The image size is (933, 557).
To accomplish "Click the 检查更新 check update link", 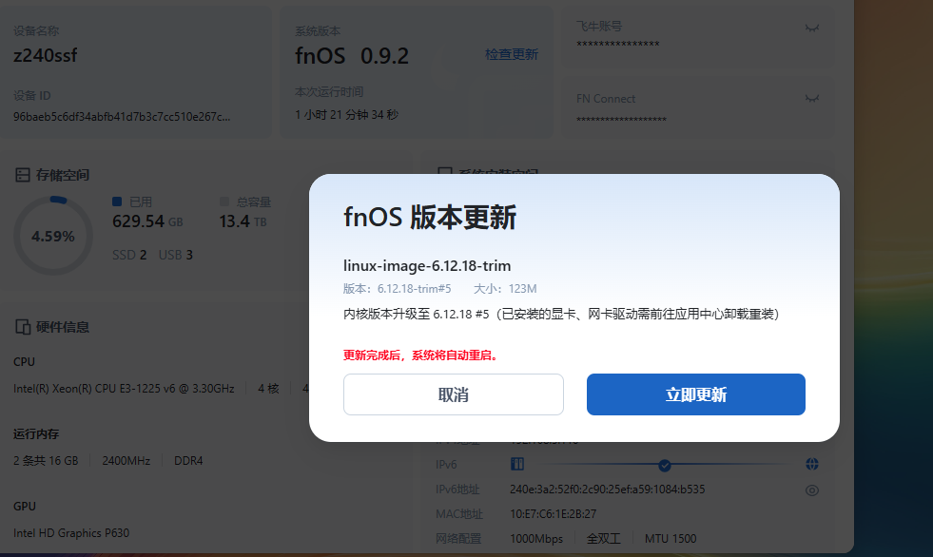I will [x=511, y=55].
